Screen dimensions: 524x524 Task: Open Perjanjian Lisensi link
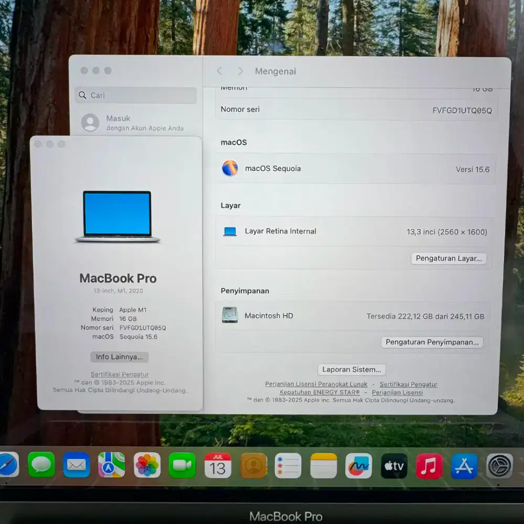point(397,392)
